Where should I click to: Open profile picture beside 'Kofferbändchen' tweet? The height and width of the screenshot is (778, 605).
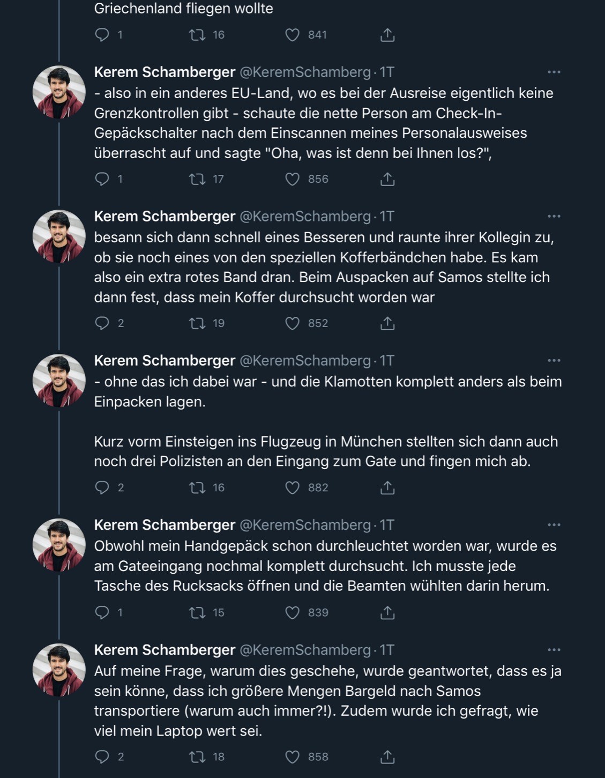59,236
